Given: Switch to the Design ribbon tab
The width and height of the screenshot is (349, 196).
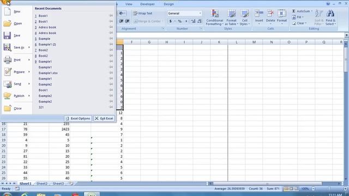Looking at the screenshot, I should tap(169, 4).
